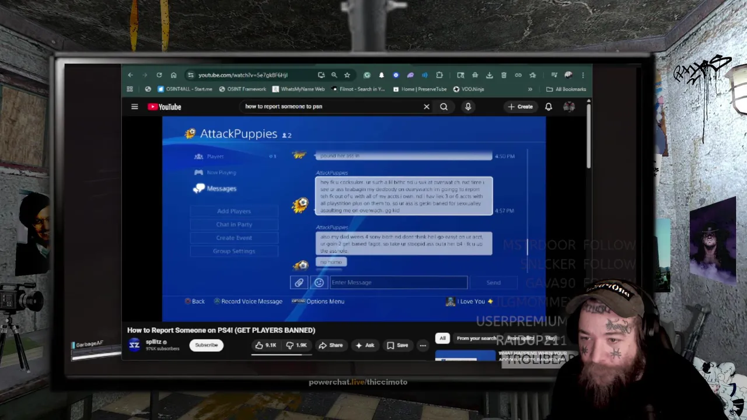Select From splitz filter chip
This screenshot has width=747, height=420.
(521, 338)
